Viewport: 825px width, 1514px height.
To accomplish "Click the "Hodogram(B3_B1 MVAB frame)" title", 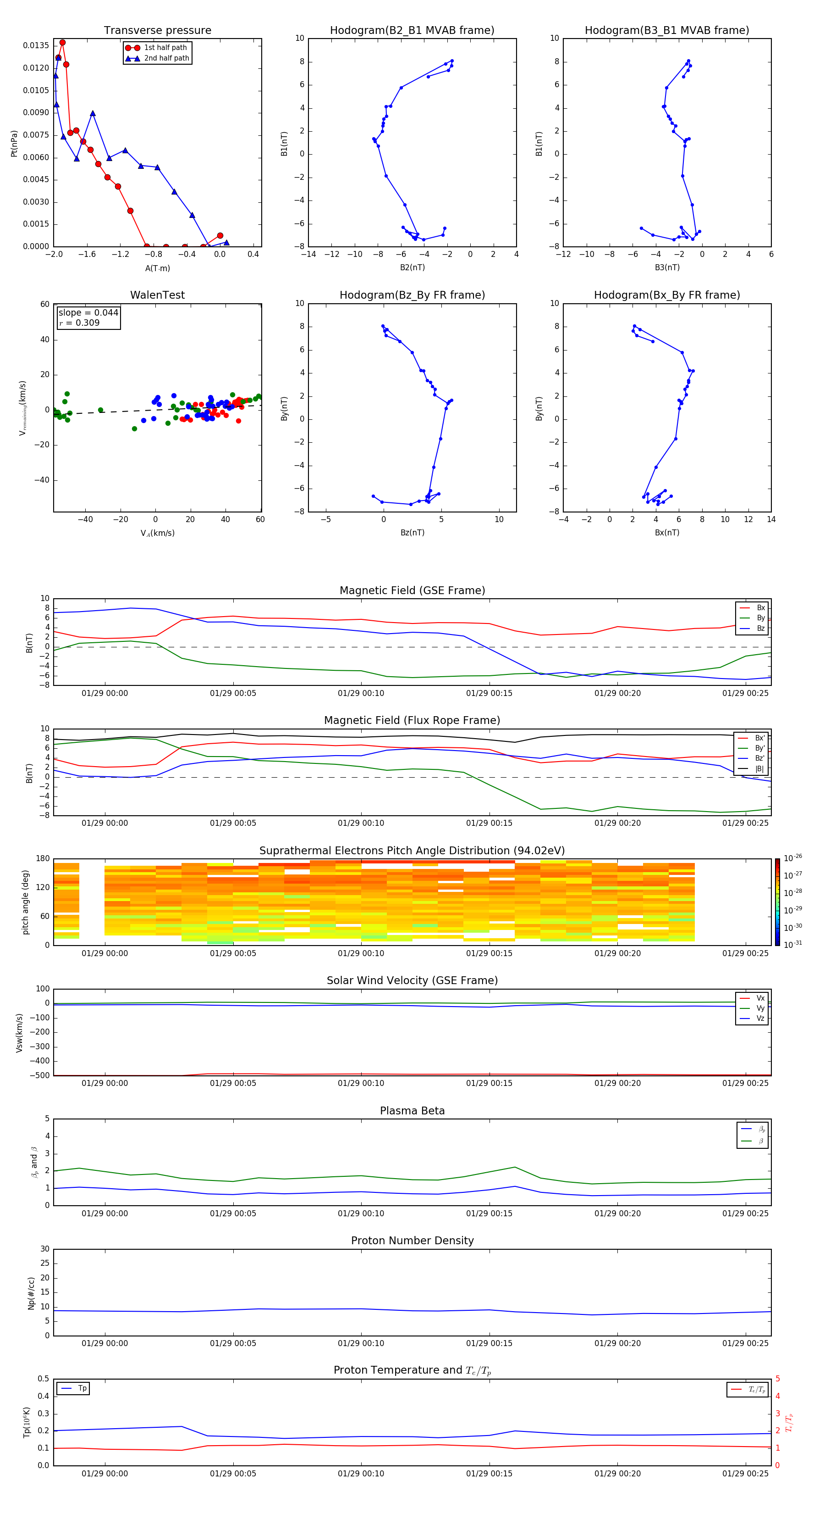I will tap(667, 31).
